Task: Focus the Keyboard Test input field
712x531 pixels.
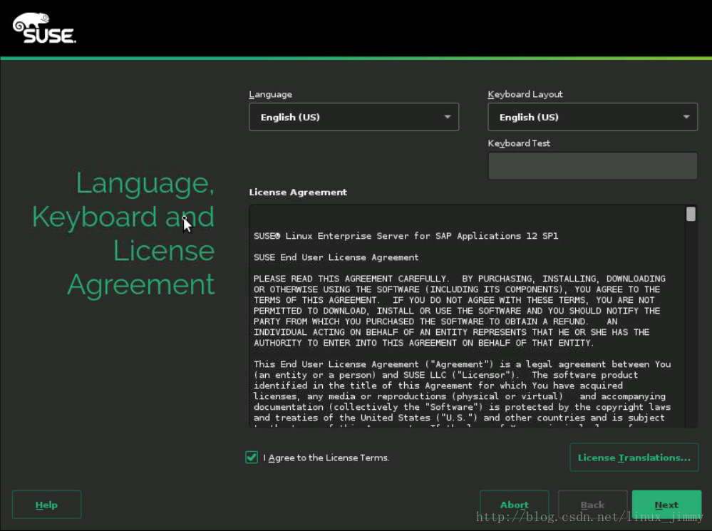Action: (592, 166)
